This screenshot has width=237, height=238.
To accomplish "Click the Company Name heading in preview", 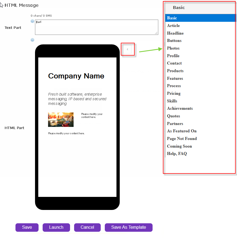I will [x=76, y=76].
